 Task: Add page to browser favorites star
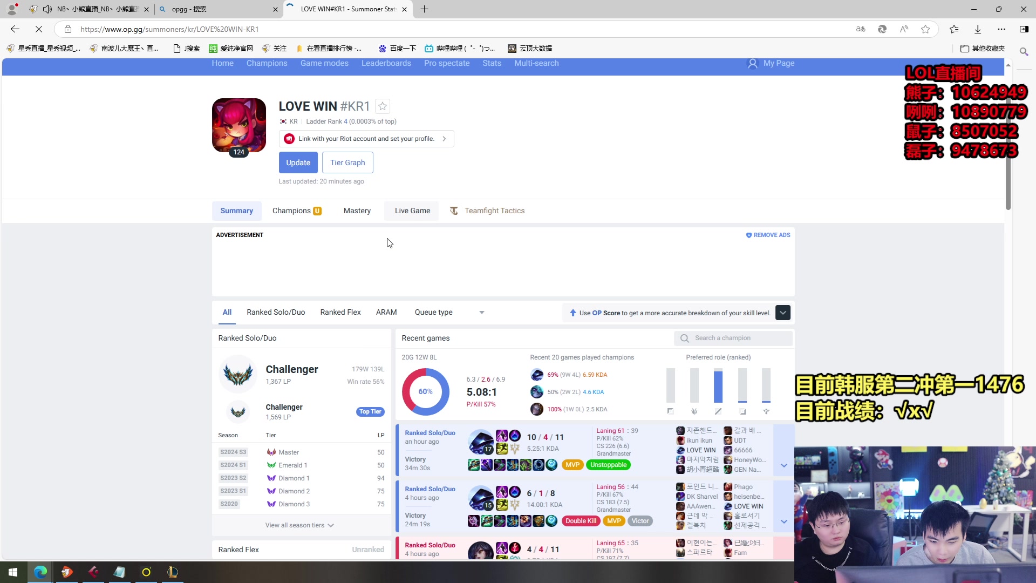925,29
